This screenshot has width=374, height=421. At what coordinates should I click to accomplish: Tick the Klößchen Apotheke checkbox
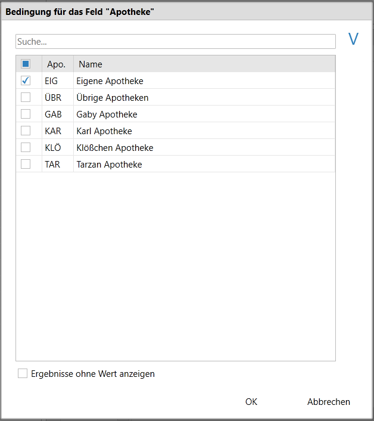(x=26, y=147)
